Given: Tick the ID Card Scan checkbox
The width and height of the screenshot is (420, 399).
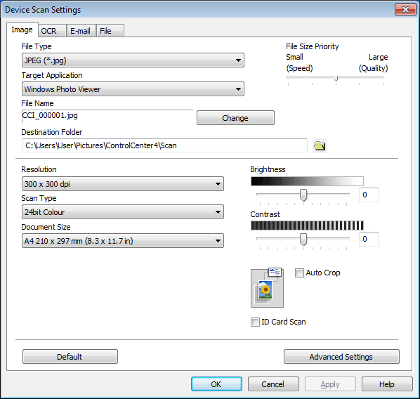Looking at the screenshot, I should coord(255,322).
